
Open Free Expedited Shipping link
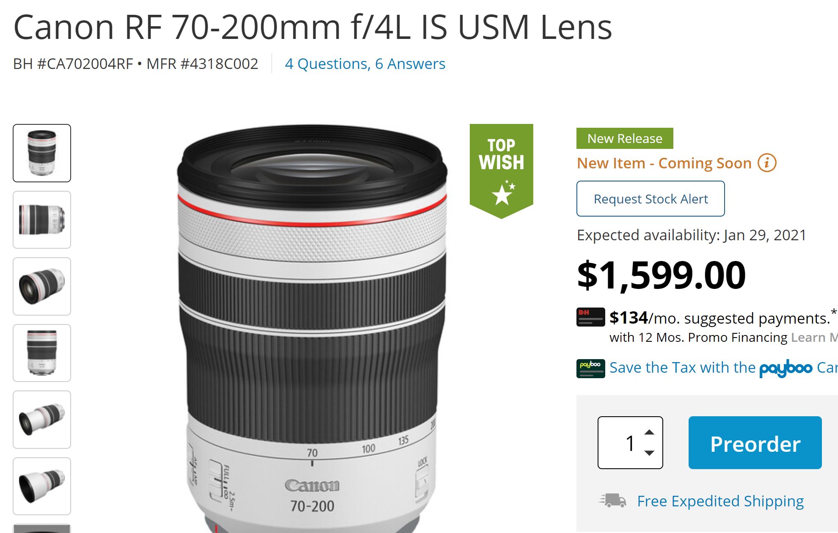point(720,501)
